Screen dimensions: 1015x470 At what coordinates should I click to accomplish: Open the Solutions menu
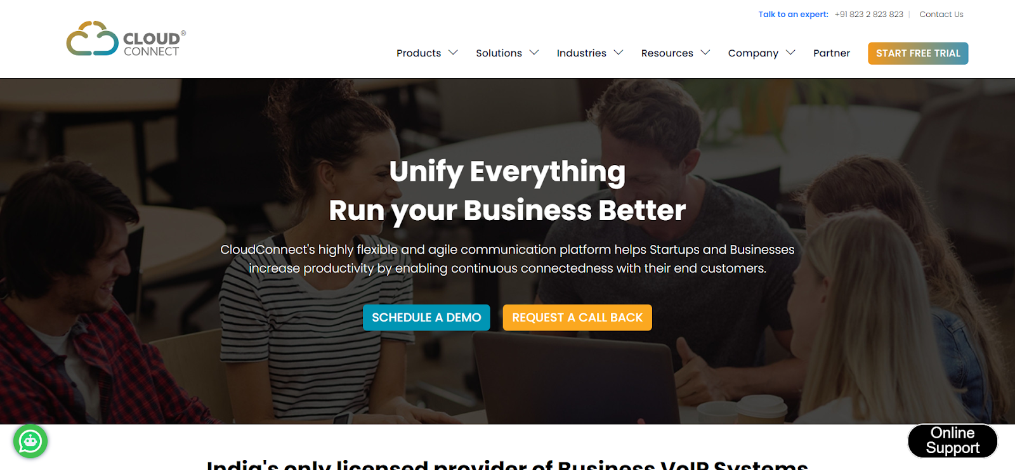tap(499, 53)
